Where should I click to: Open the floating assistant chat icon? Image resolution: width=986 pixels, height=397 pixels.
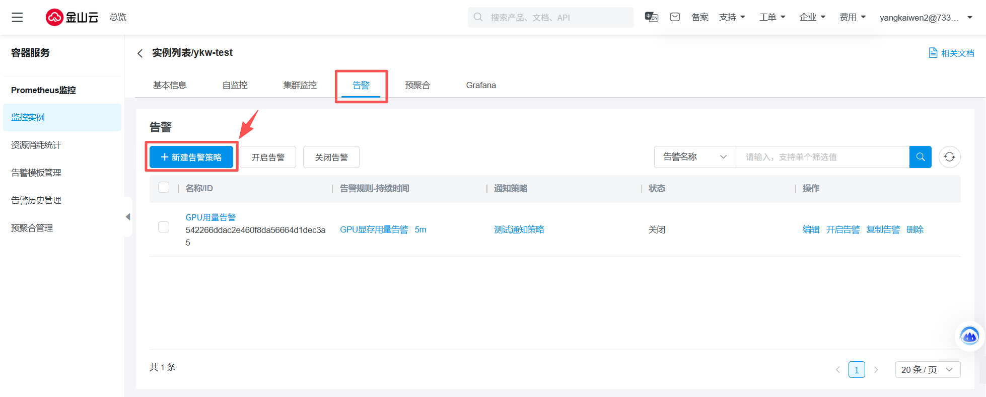[x=969, y=336]
